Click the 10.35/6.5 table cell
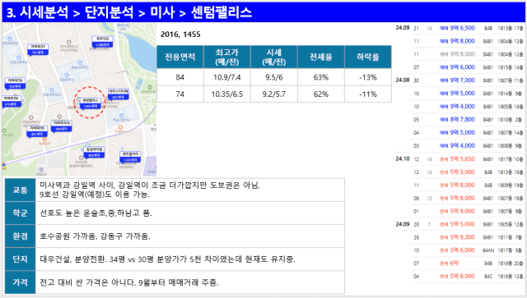The image size is (527, 298). (227, 94)
